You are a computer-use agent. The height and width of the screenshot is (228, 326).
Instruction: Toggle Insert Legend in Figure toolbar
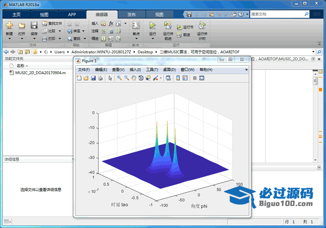pos(185,78)
